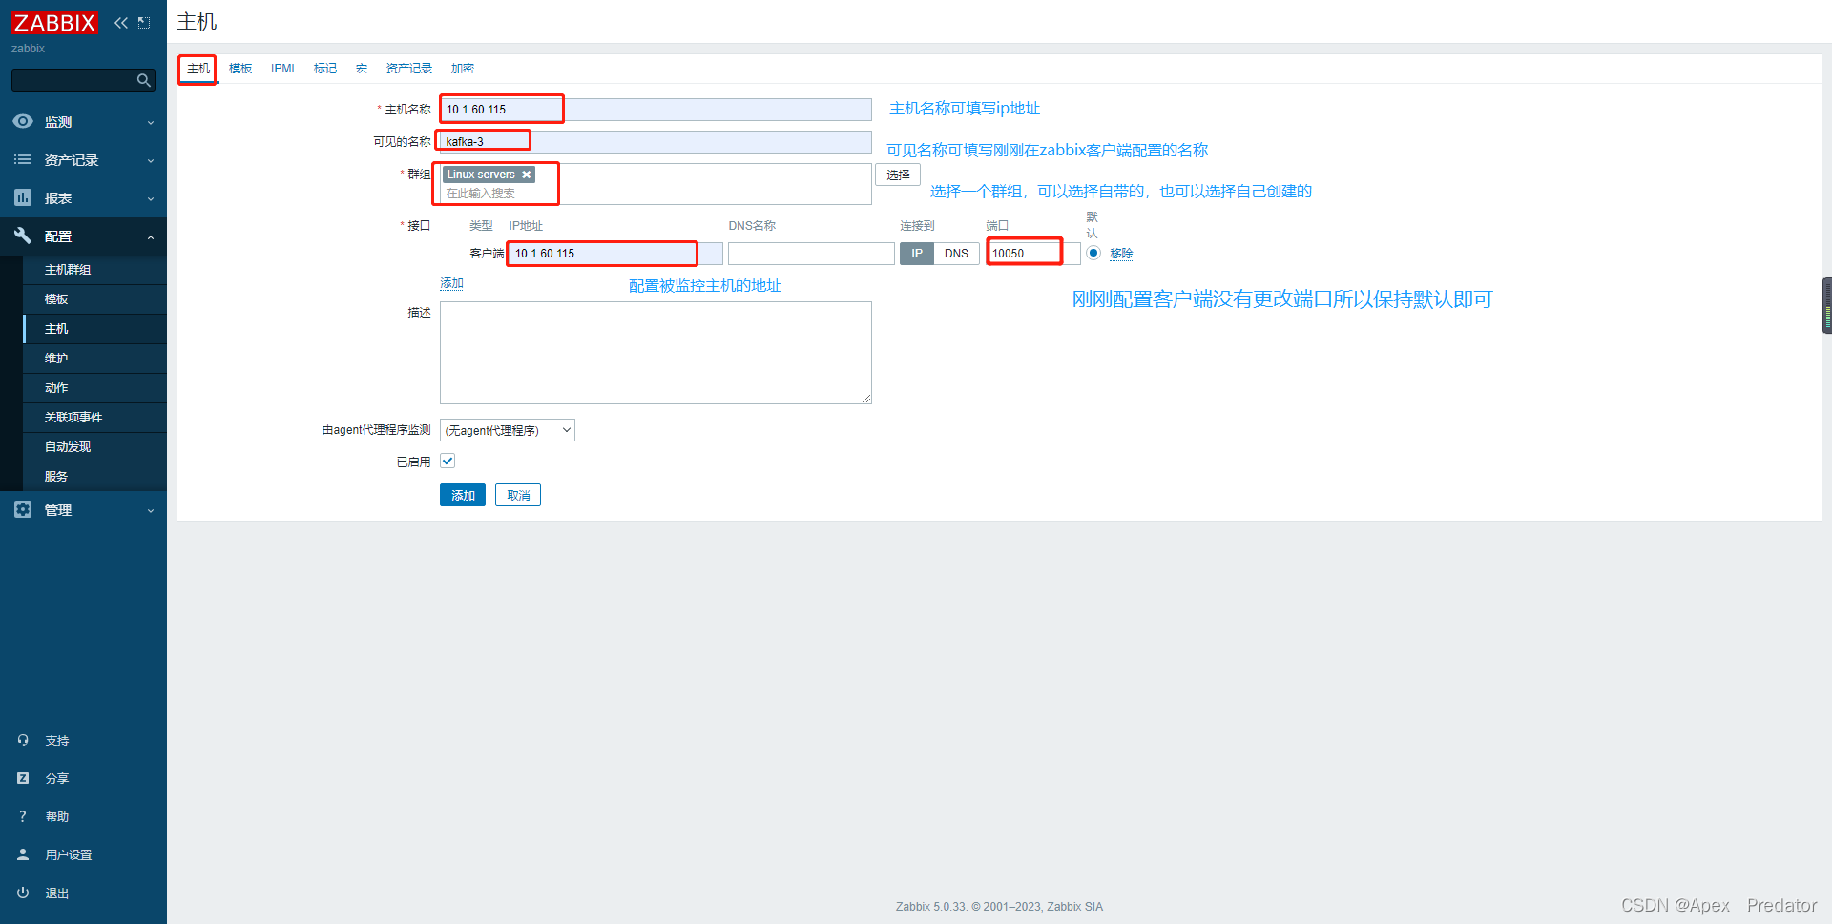Click the page scrollbar handle on right edge

point(1826,305)
